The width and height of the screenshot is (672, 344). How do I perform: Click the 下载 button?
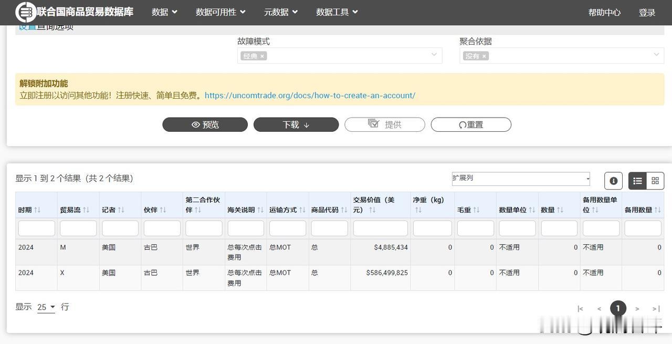296,124
